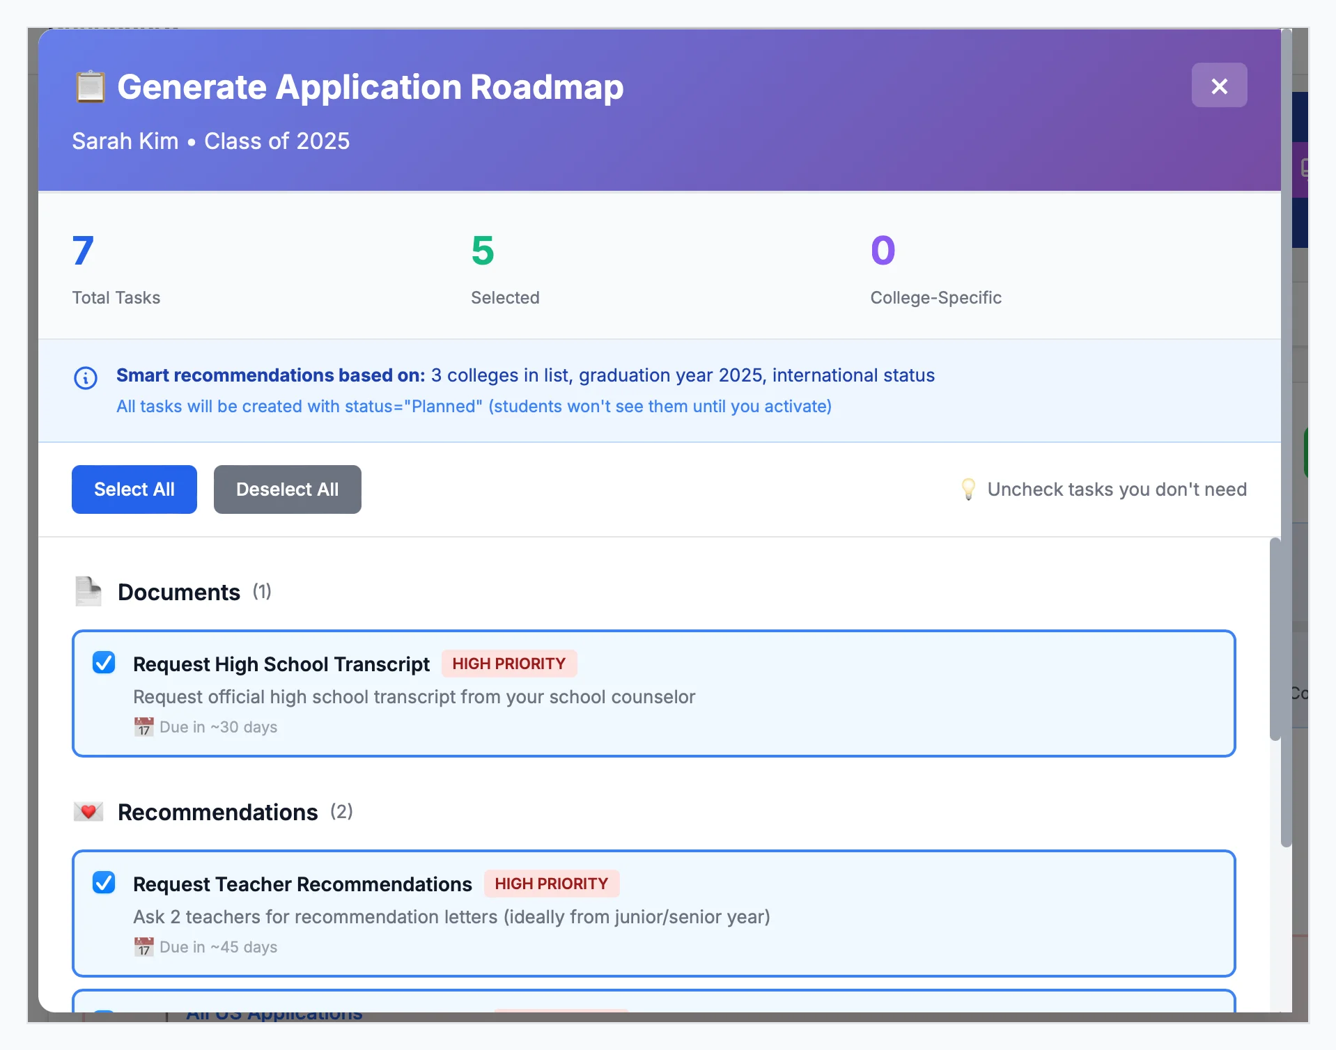Click the page icon beside the Documents heading
The width and height of the screenshot is (1336, 1050).
point(89,591)
